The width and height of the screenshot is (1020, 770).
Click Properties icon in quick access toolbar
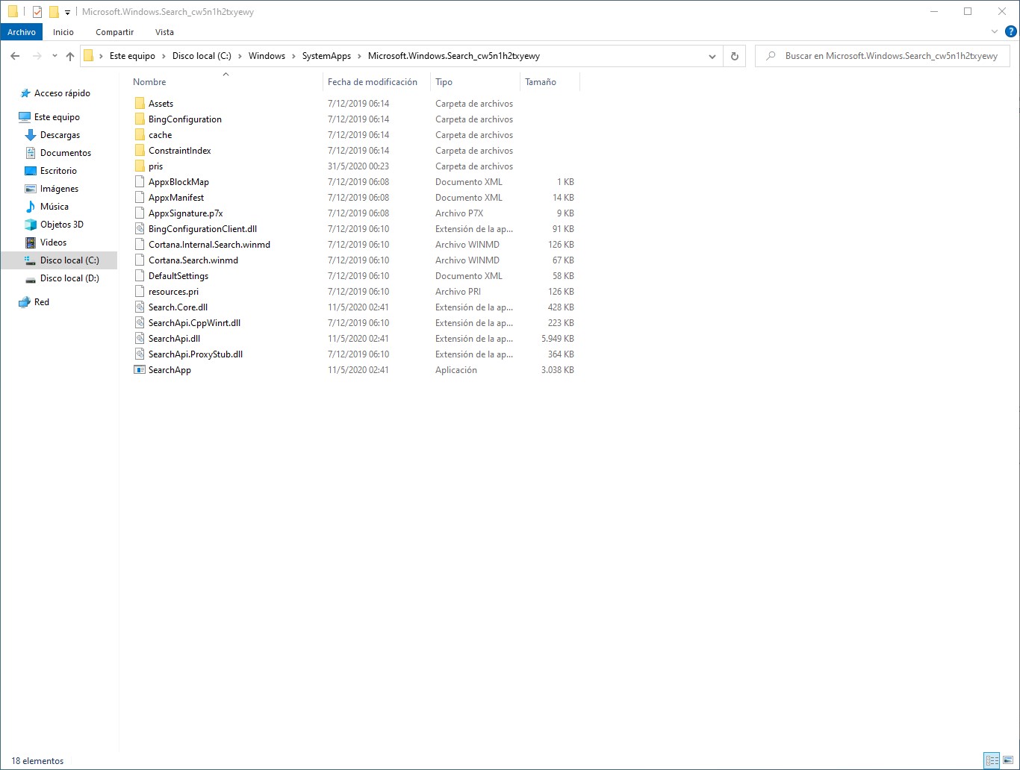pyautogui.click(x=37, y=12)
